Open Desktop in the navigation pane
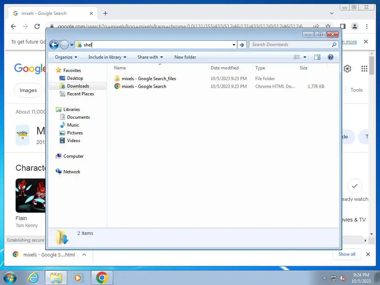This screenshot has height=285, width=380. [75, 78]
